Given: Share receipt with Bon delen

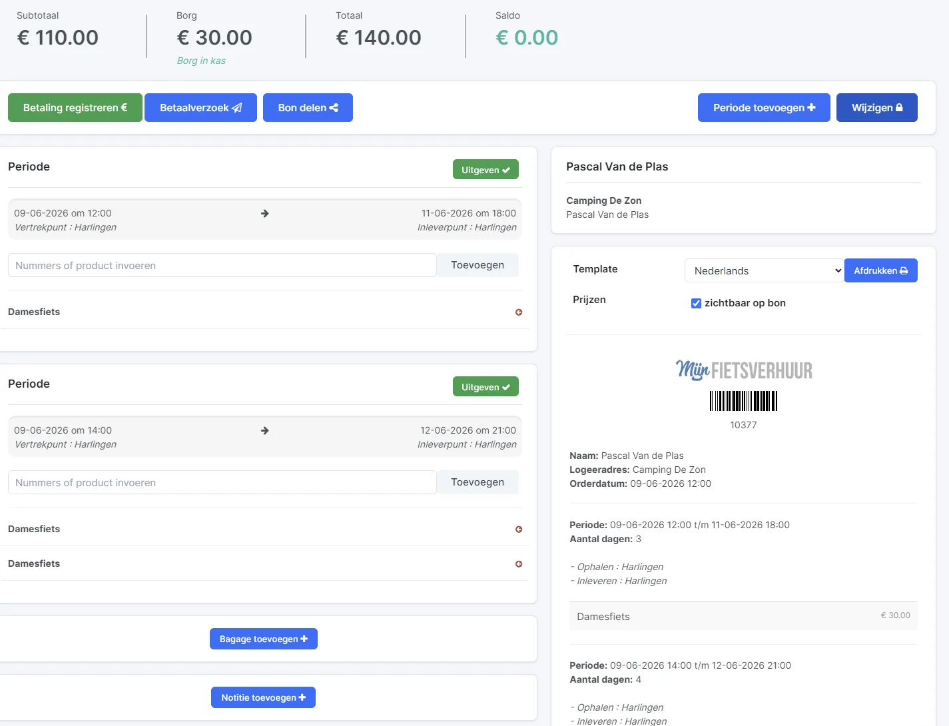Looking at the screenshot, I should [x=308, y=108].
